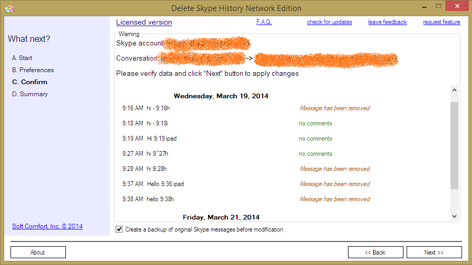Screen dimensions: 472x265
Task: Select the 9:19 AM Hi 9:19 ipad message
Action: [149, 139]
